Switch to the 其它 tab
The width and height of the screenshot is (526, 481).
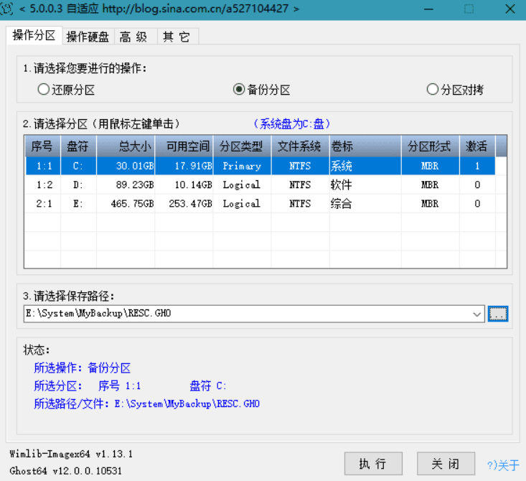click(x=176, y=37)
